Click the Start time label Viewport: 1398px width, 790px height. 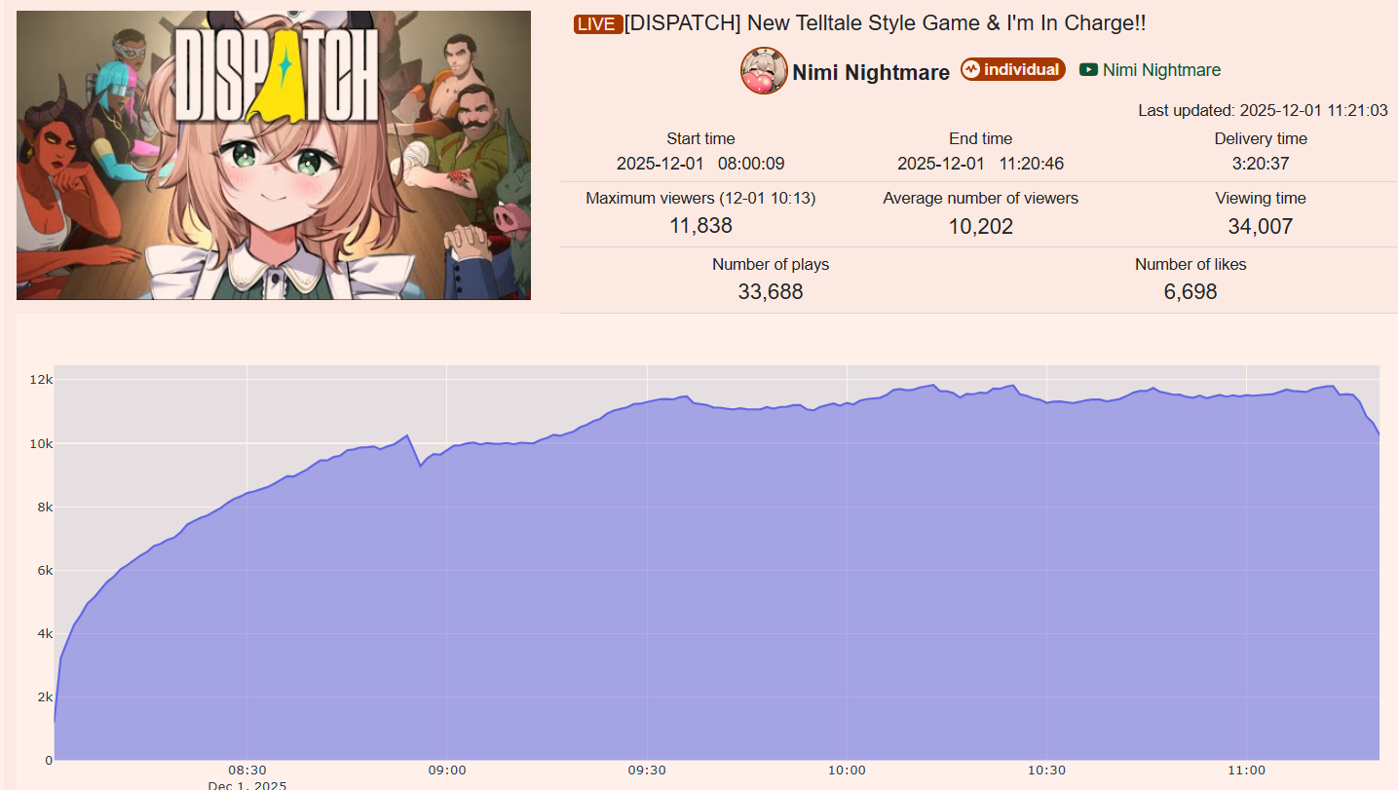click(700, 139)
